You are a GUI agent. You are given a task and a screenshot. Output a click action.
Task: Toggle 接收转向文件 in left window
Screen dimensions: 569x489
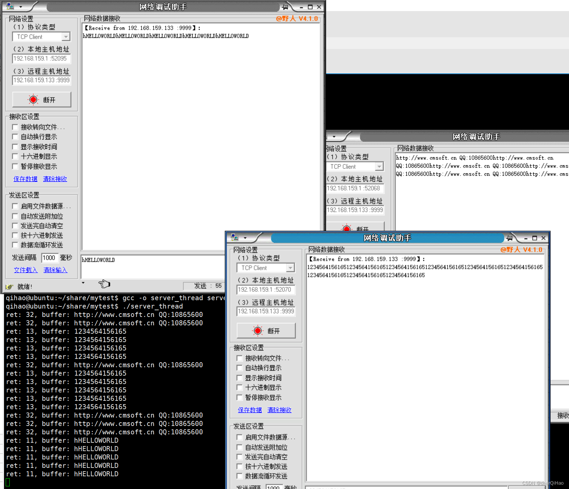tap(15, 127)
